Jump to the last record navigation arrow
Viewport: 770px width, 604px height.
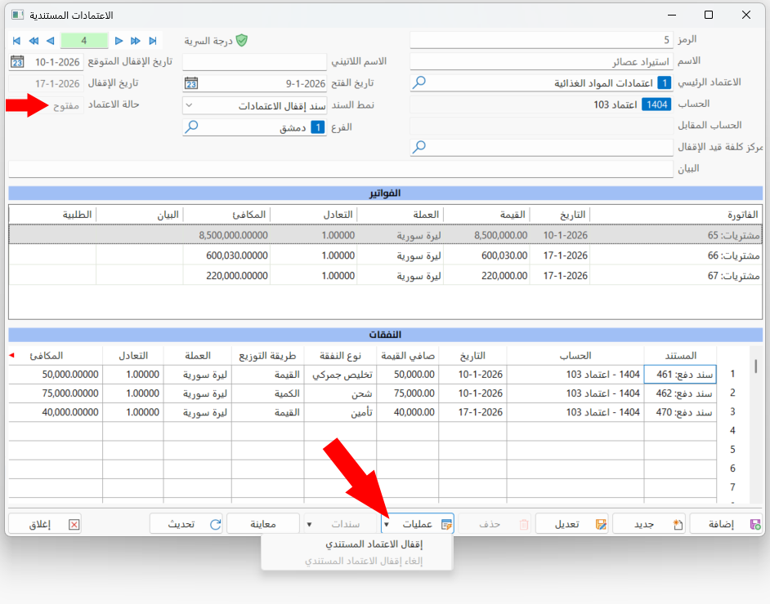153,41
